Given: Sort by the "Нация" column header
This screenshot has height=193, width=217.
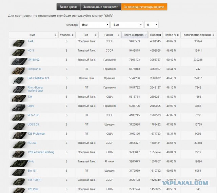Looking at the screenshot, I should pyautogui.click(x=110, y=35).
